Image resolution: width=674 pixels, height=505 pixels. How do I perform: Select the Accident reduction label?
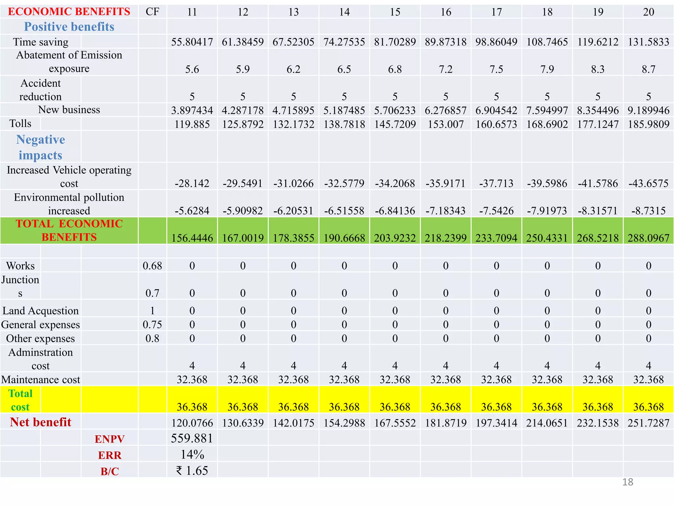click(41, 90)
